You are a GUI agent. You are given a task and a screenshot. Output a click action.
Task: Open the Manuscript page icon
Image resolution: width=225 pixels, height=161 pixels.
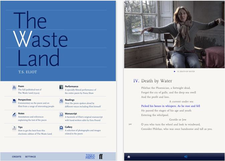pos(61,114)
